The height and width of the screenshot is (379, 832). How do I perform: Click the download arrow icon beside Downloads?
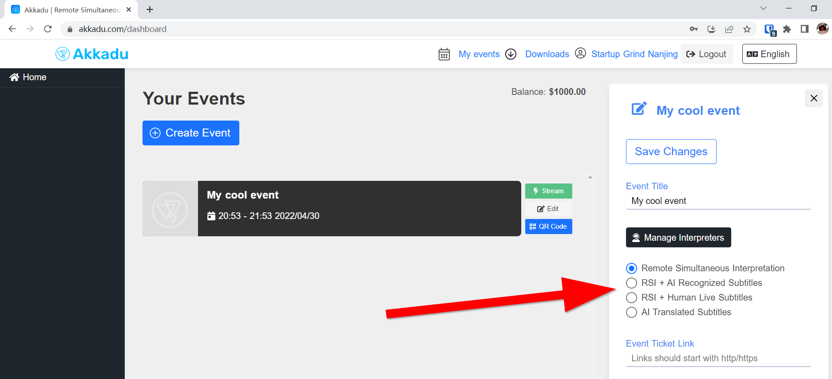tap(511, 54)
